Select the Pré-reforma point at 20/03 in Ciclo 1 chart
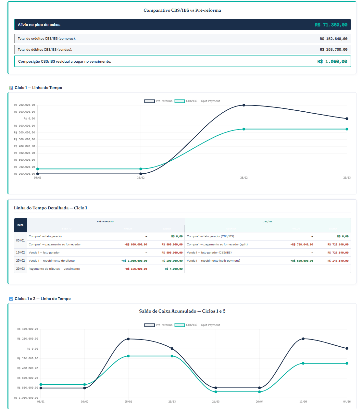This screenshot has height=409, width=362. pos(347,119)
